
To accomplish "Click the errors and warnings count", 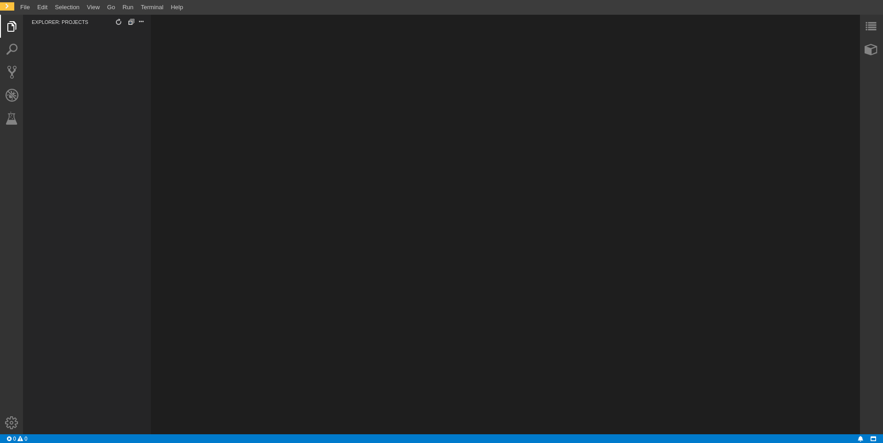I will [x=17, y=439].
